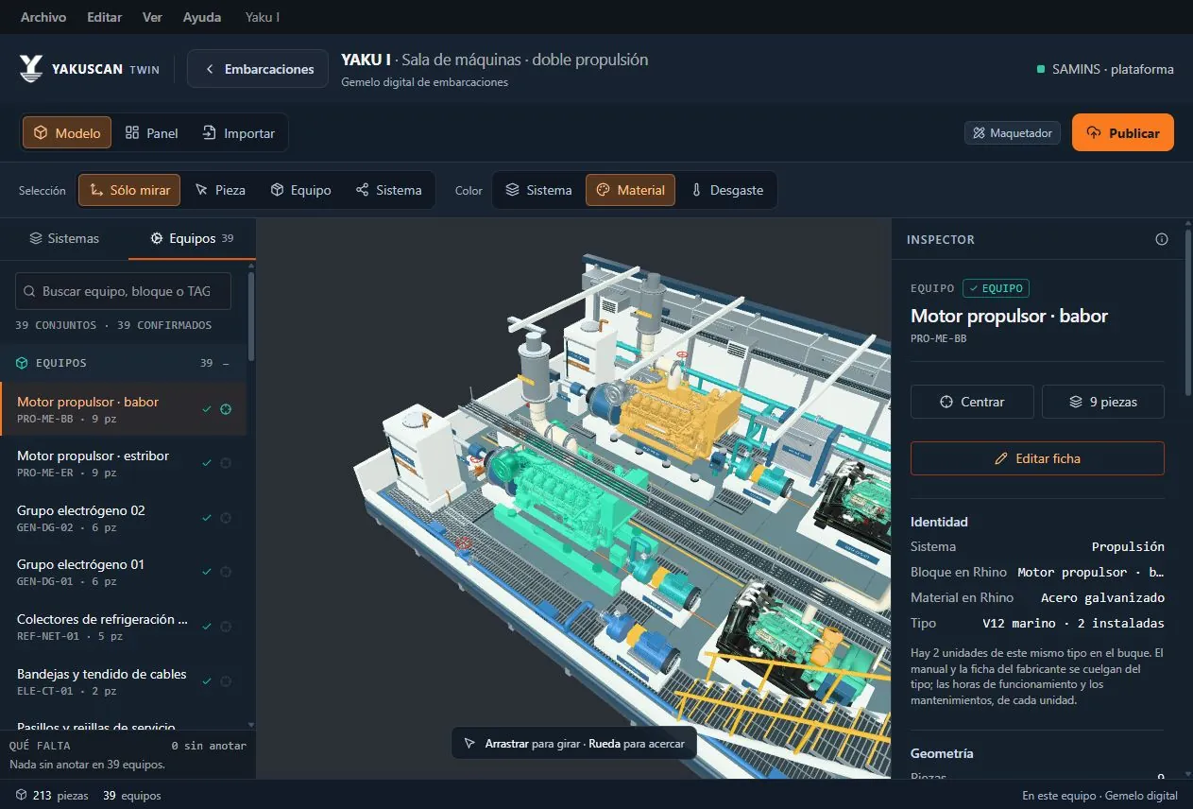Set selection mode to Equipo
The width and height of the screenshot is (1193, 809).
pyautogui.click(x=300, y=190)
